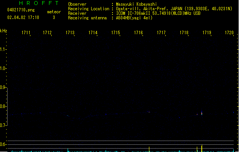Viewport: 239px width, 152px height.
Task: Click the 1713 time axis label
Action: (70, 33)
